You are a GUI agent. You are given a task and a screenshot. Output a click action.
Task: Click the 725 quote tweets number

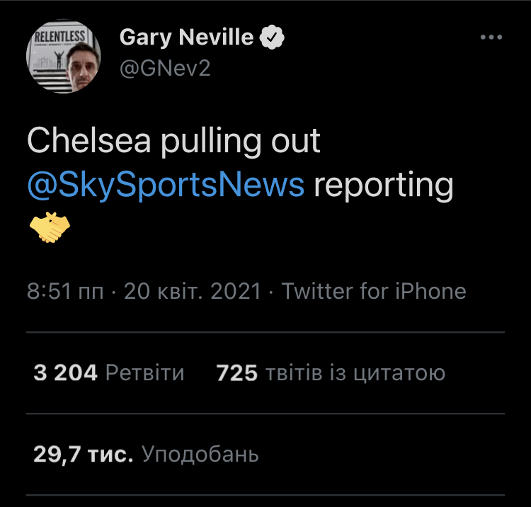pyautogui.click(x=236, y=373)
